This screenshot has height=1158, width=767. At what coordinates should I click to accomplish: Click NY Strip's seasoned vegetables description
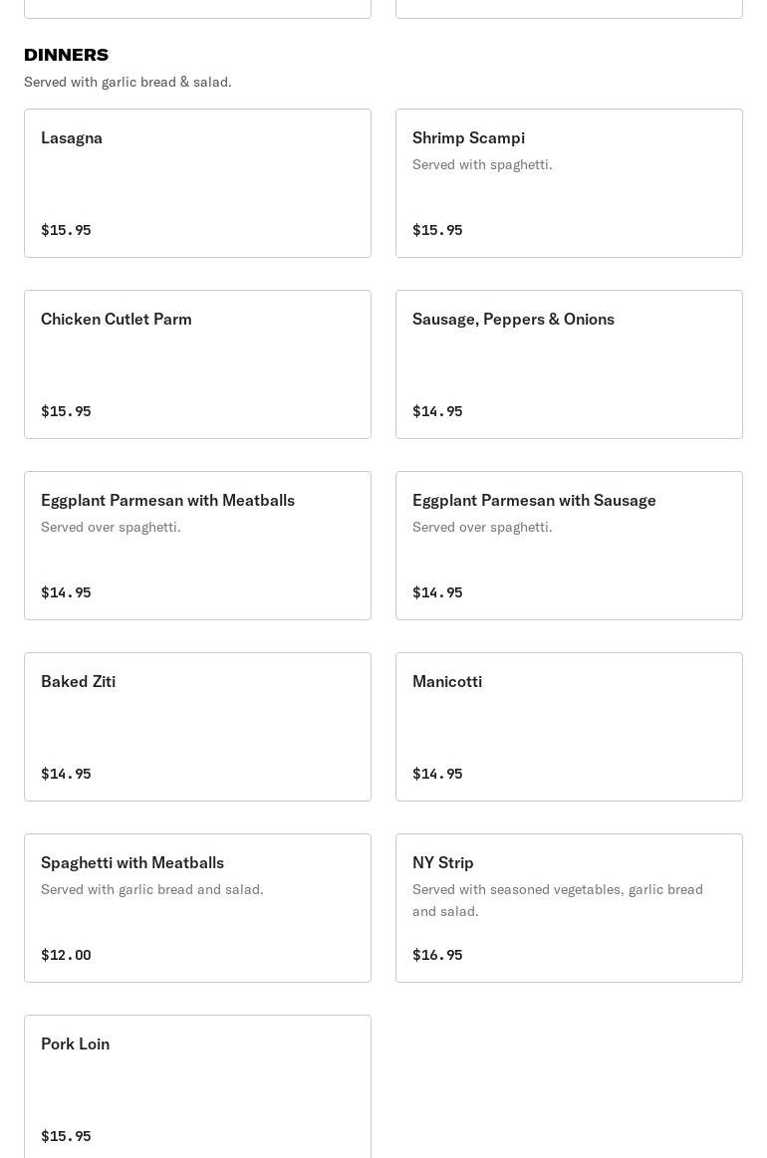pos(558,900)
